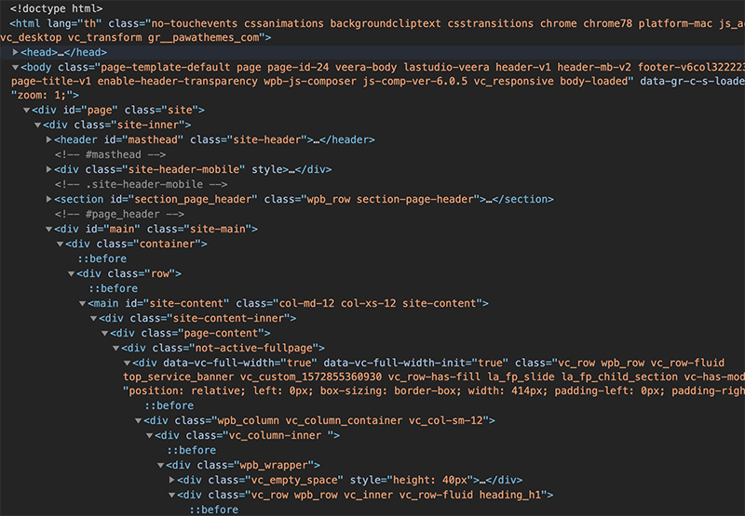
Task: Expand the section_page_header section
Action: click(x=48, y=199)
